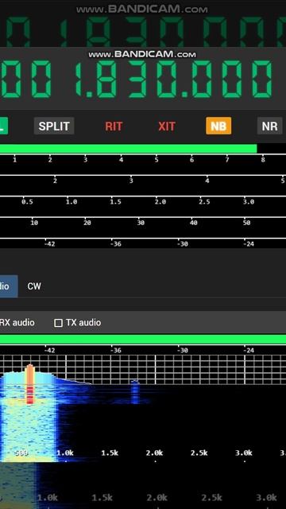Switch to the CW tab
Screen dimensions: 286x509
(34, 286)
